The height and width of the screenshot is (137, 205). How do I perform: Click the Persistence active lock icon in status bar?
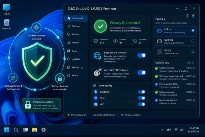[122, 115]
